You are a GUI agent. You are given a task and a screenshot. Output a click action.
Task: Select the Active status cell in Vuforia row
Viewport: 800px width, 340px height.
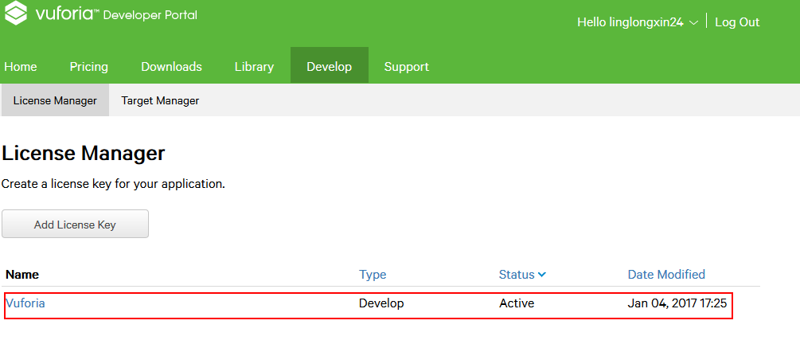click(517, 303)
